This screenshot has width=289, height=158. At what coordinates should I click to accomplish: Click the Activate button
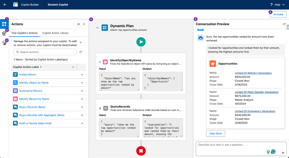pos(278,14)
